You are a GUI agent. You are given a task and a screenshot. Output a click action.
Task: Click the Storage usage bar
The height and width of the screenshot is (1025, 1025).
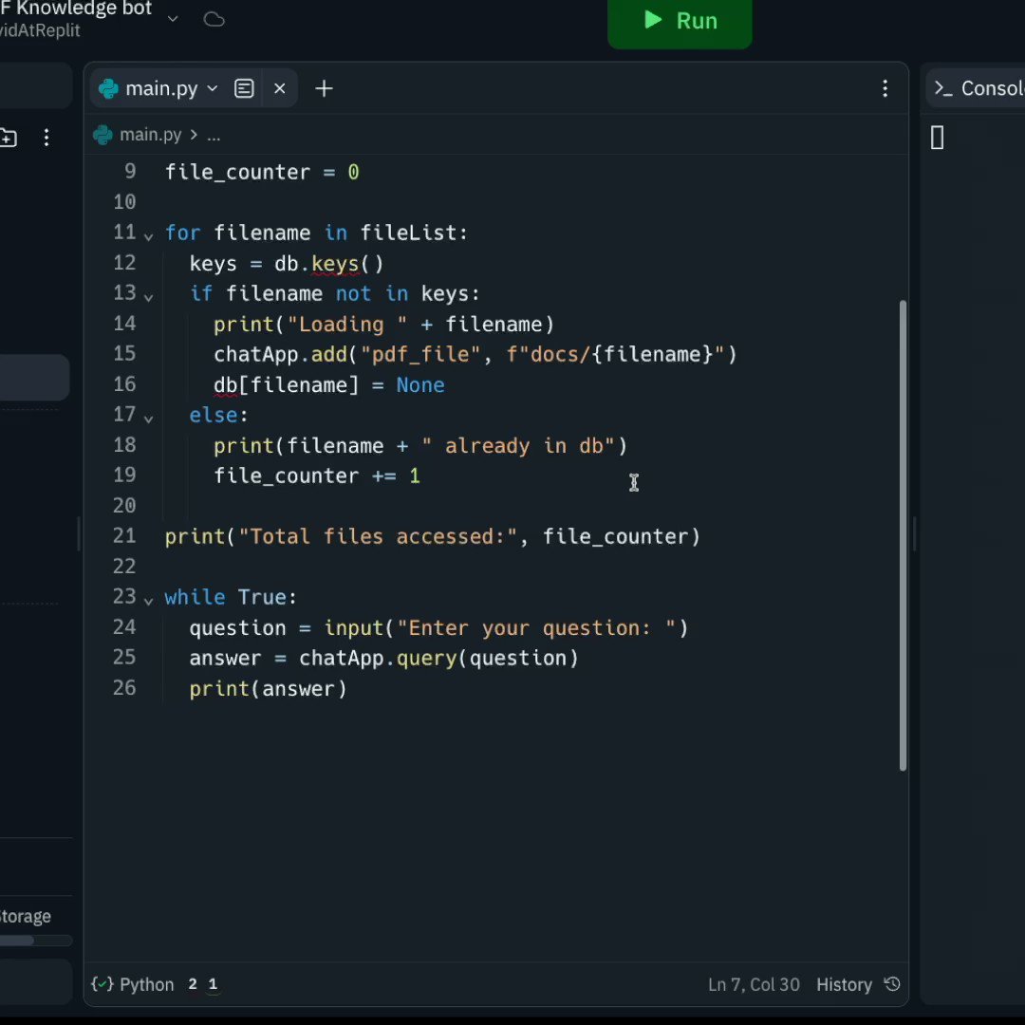[x=35, y=941]
